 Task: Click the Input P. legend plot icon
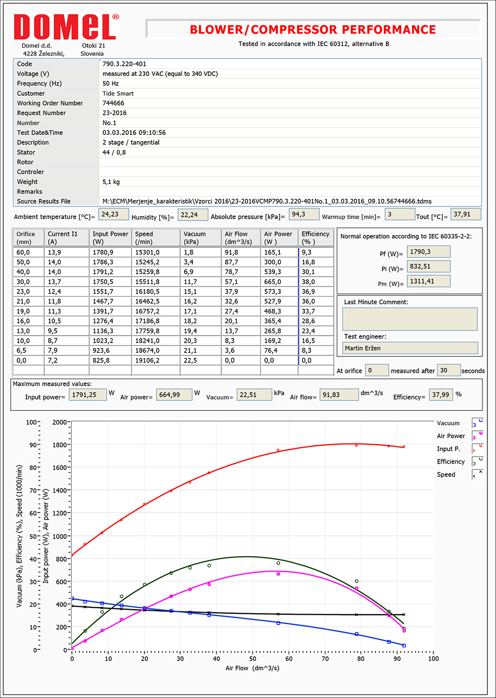(477, 449)
